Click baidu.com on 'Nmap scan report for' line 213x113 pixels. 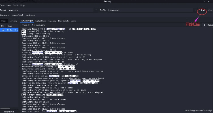[x=52, y=111]
